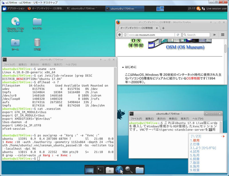The width and height of the screenshot is (229, 176).
Task: Click the Firefox logo in window title
Action: tap(118, 22)
